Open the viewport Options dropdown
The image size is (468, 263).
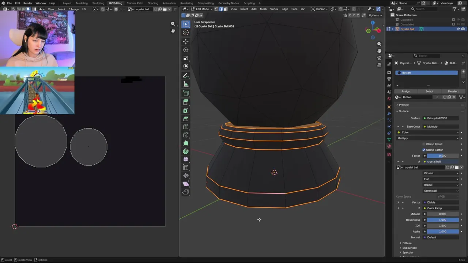click(375, 15)
